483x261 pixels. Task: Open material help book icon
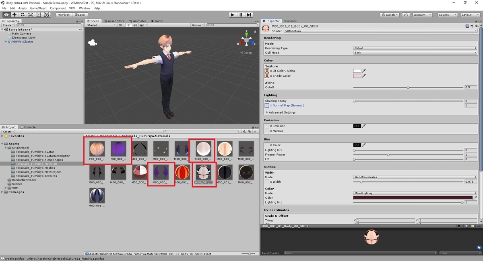[x=467, y=26]
